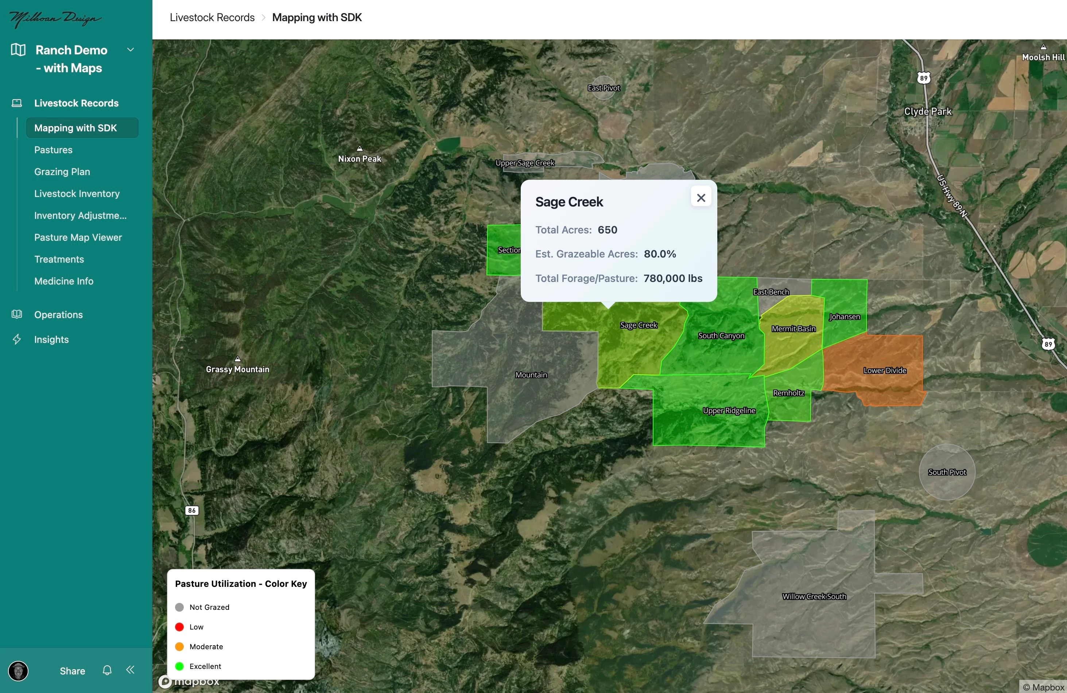Screen dimensions: 1067x693
Task: Click the Livestock Records laptop icon
Action: click(x=16, y=103)
